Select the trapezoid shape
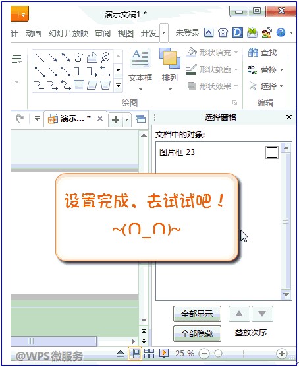Image resolution: width=299 pixels, height=367 pixels. 105,85
